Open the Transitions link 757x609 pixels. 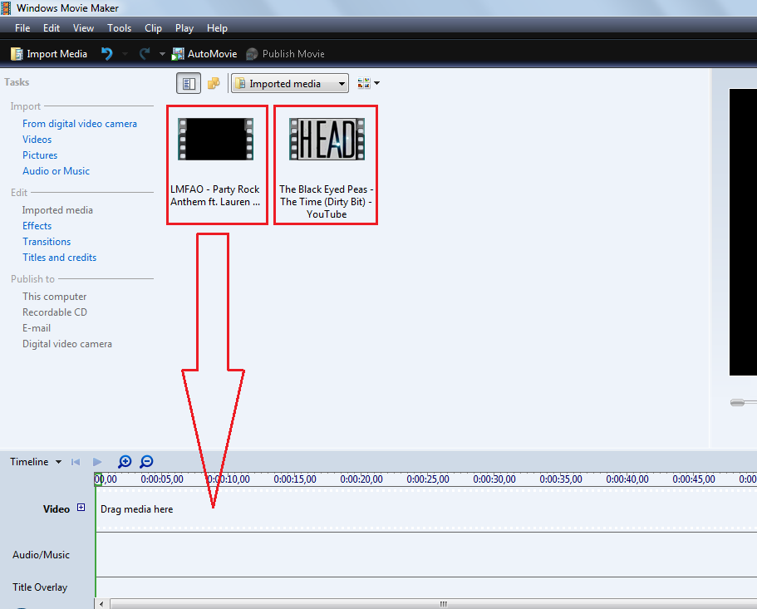point(47,242)
